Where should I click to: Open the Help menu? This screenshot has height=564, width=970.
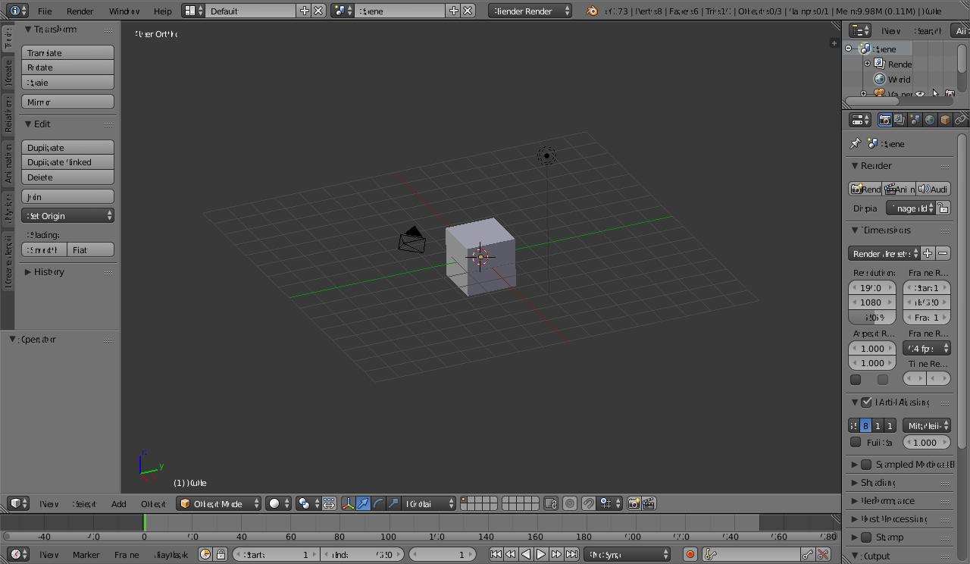pyautogui.click(x=163, y=11)
